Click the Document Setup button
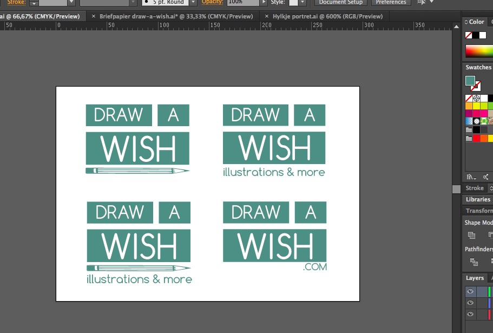493x333 pixels. coord(341,2)
